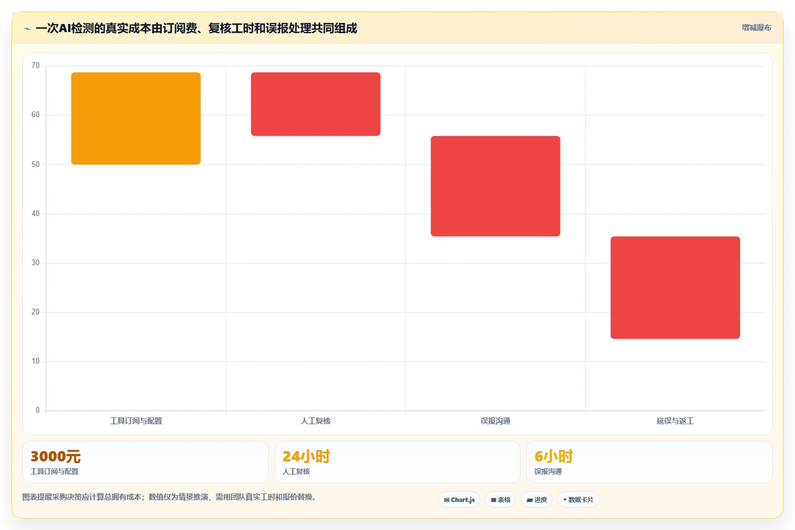The width and height of the screenshot is (795, 530).
Task: Click the 增减瀑布 label in header
Action: point(756,27)
